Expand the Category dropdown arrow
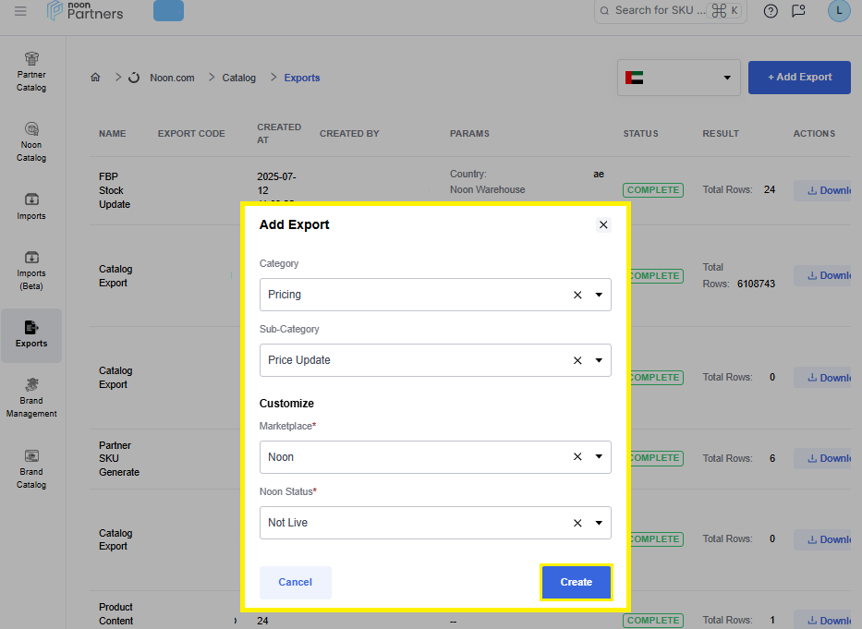Viewport: 862px width, 629px height. tap(599, 295)
